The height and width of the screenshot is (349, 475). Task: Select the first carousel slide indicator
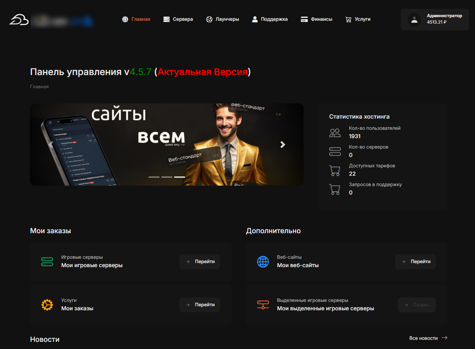tap(154, 177)
